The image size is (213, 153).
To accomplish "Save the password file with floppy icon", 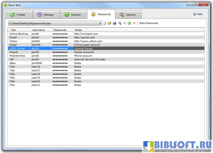I will (114, 23).
